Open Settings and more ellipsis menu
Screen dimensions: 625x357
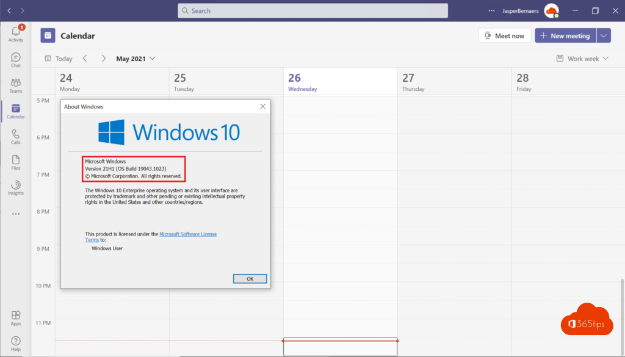(491, 11)
